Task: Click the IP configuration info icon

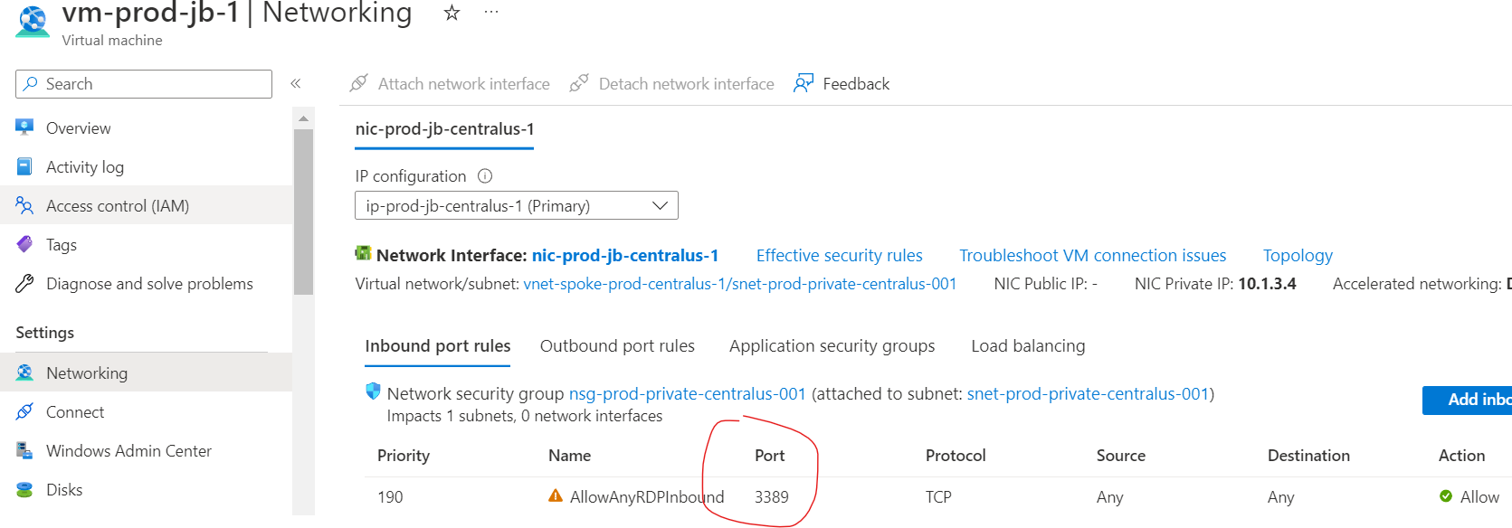Action: tap(485, 176)
